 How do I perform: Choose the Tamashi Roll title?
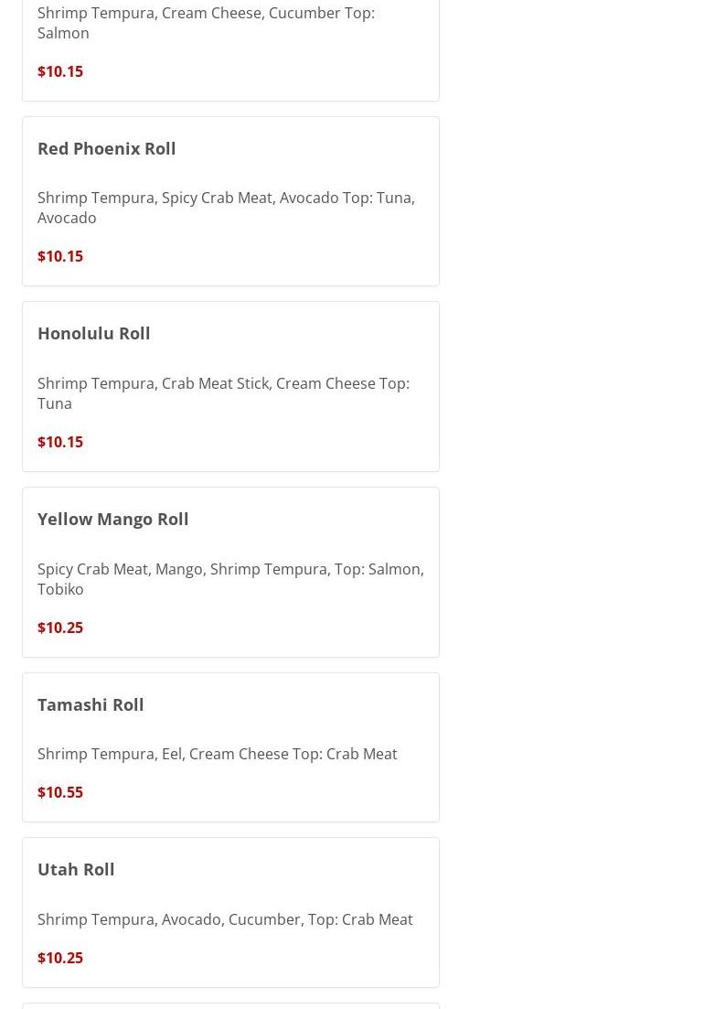91,704
